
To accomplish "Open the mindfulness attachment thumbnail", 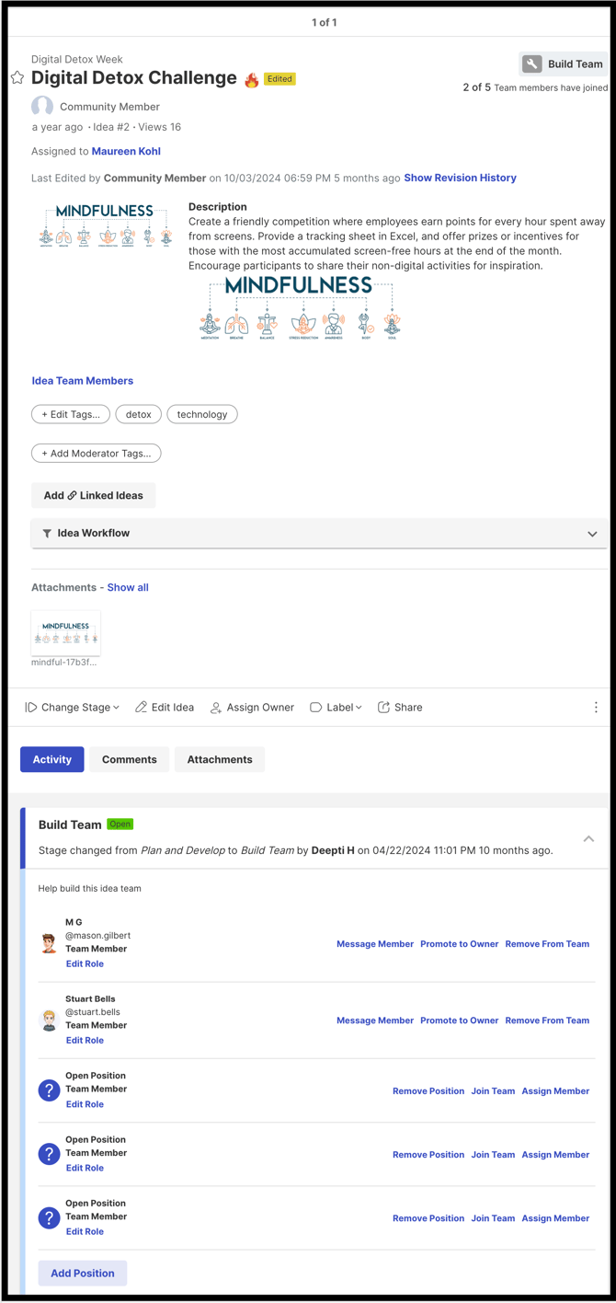I will pos(65,633).
